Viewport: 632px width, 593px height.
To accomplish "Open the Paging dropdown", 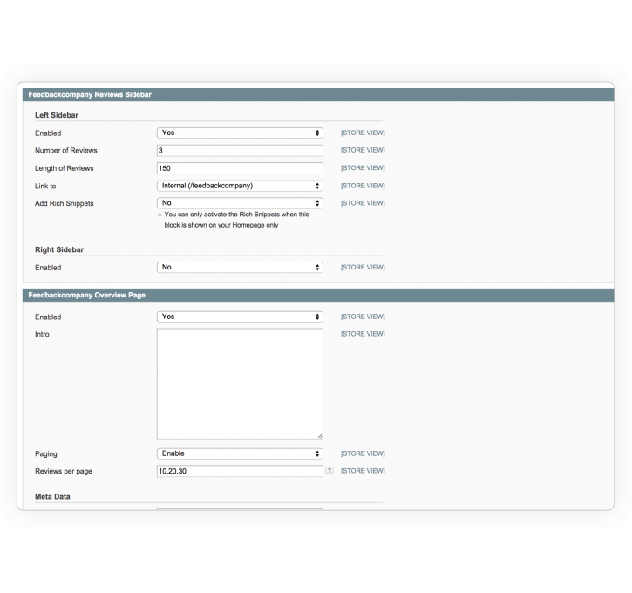I will tap(240, 453).
